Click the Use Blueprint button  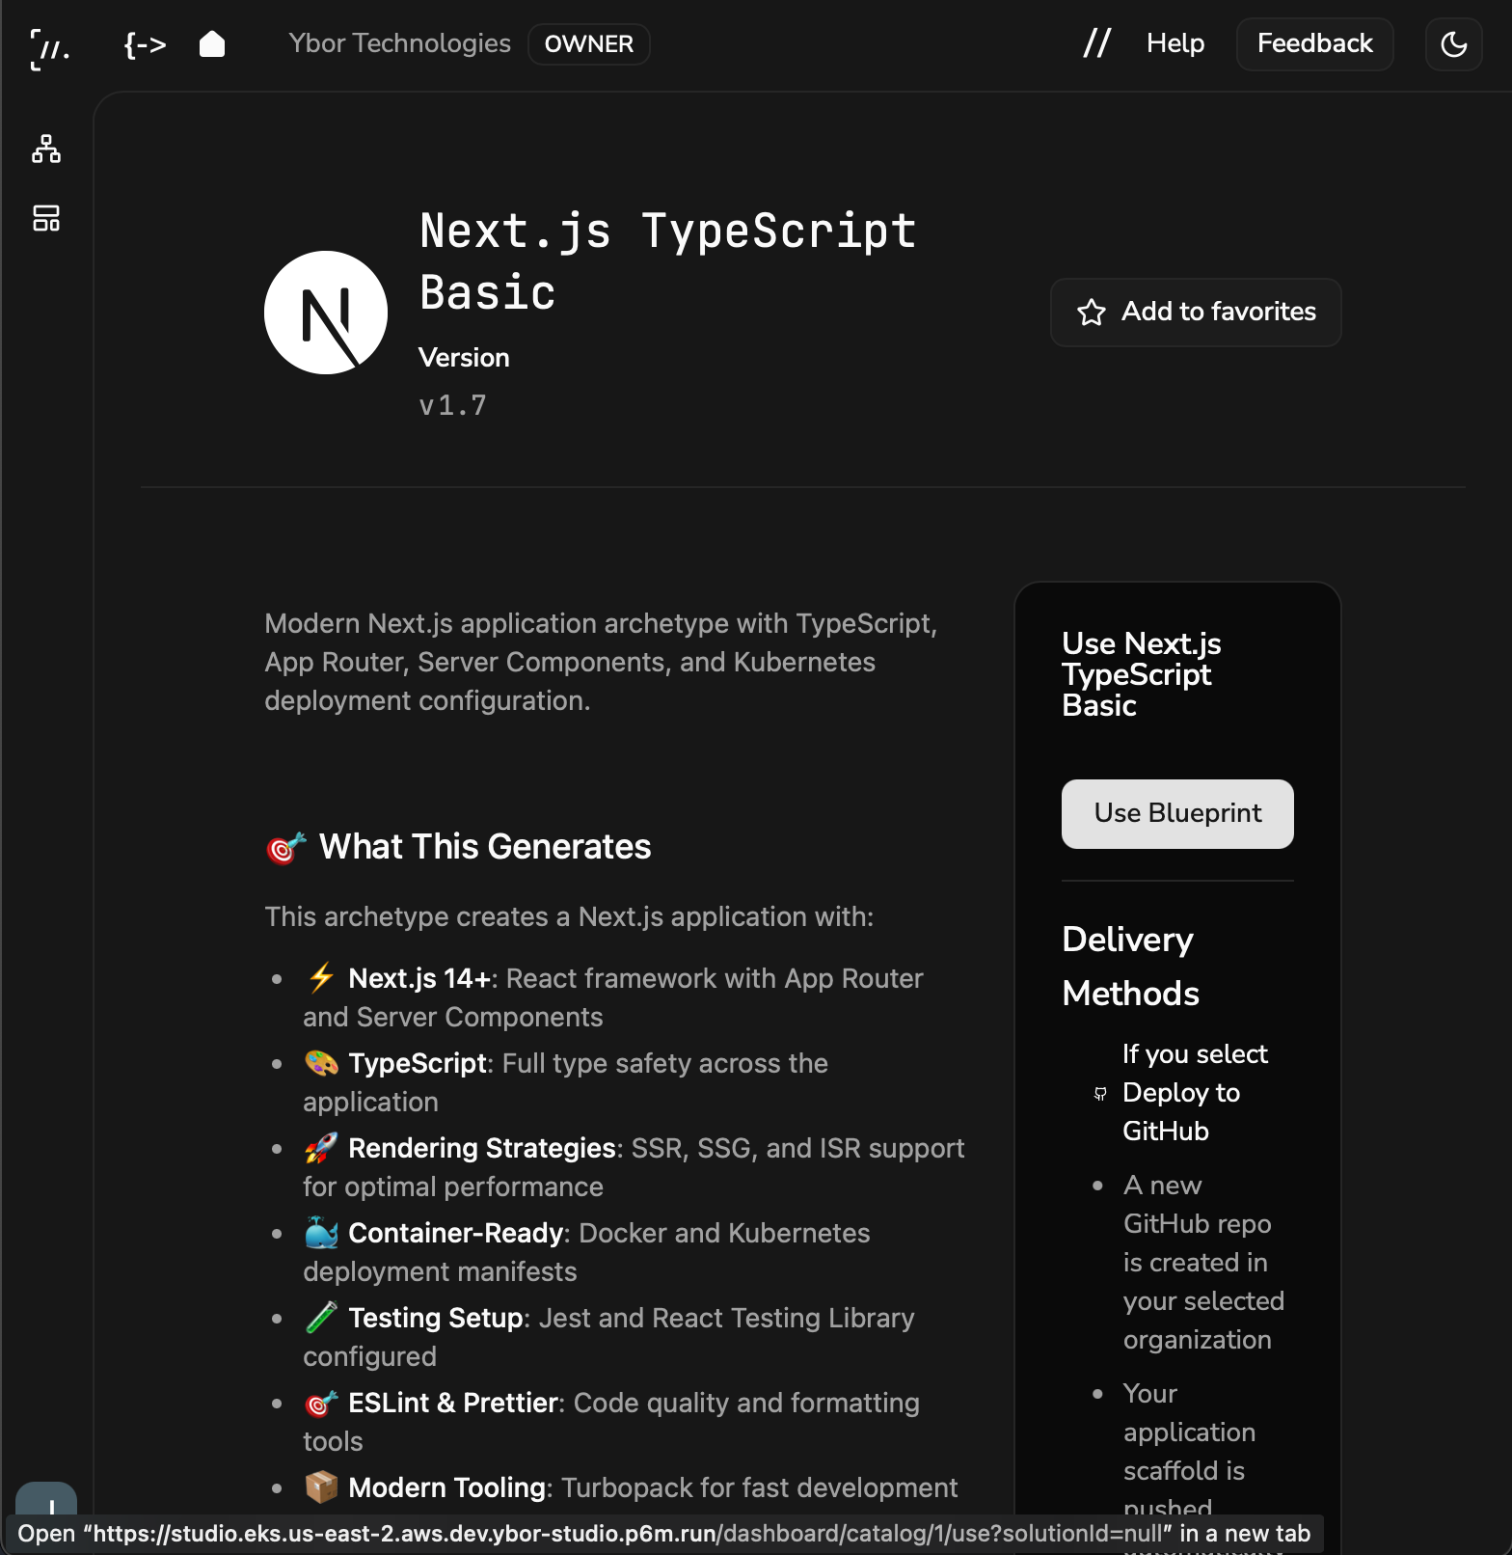1177,814
